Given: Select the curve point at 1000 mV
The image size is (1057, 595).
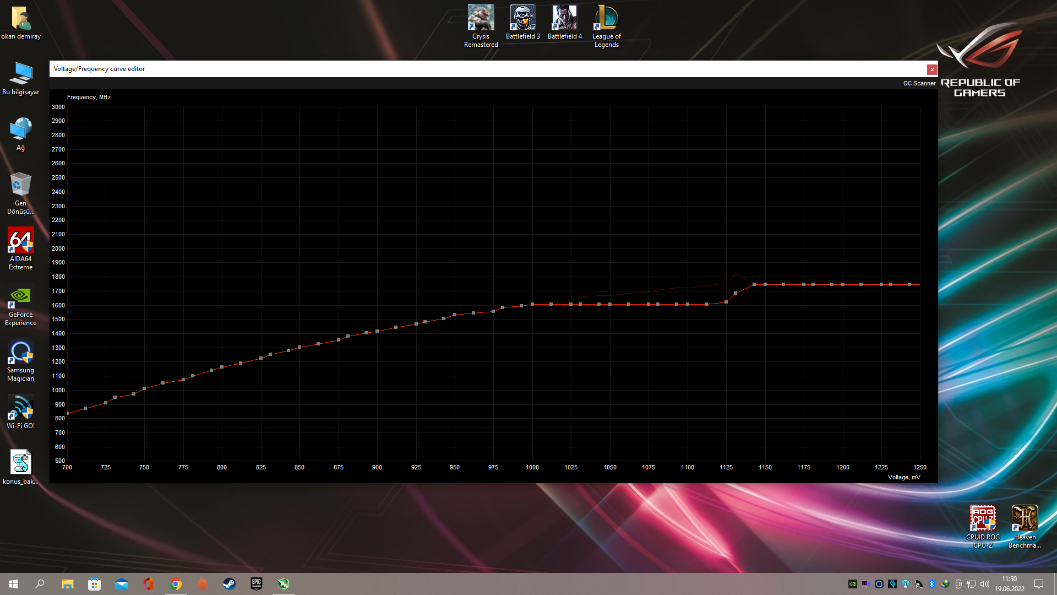Looking at the screenshot, I should click(x=532, y=304).
